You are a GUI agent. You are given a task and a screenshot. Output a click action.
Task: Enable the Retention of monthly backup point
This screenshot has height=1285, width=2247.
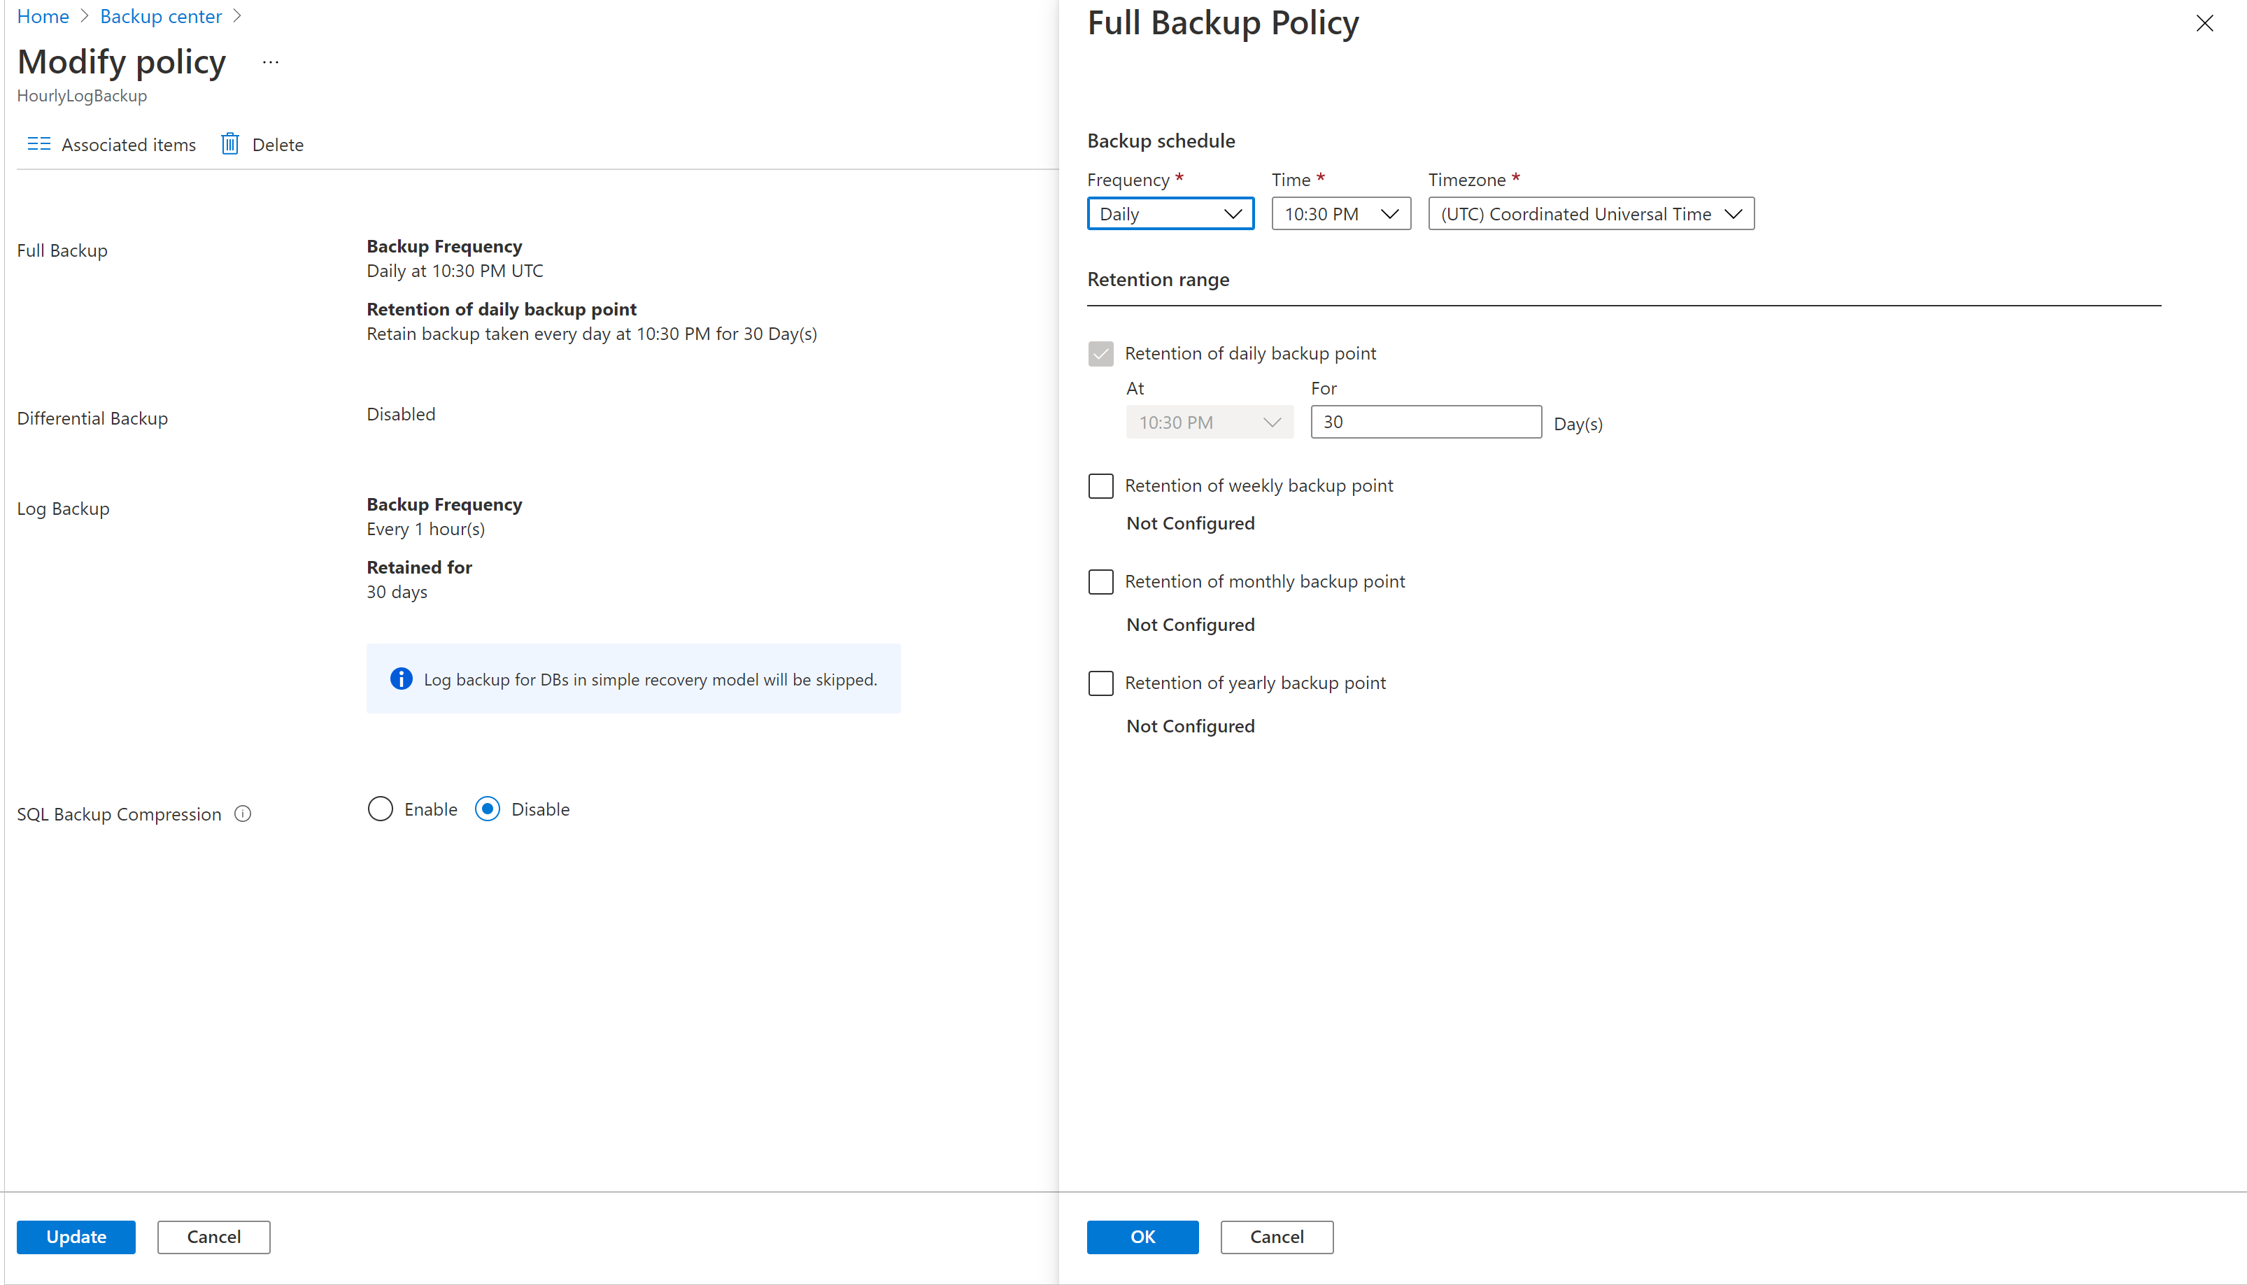1100,580
